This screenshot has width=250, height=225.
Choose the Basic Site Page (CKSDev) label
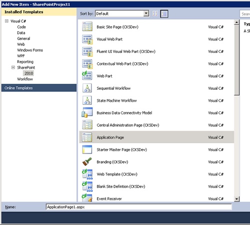point(117,27)
